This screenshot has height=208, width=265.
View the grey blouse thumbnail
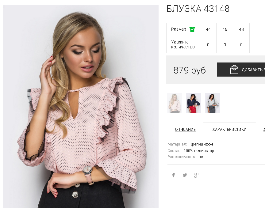point(213,103)
